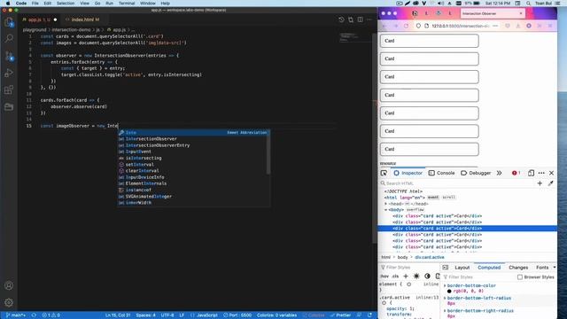Open the Source Control view
This screenshot has height=319, width=567.
(9, 56)
